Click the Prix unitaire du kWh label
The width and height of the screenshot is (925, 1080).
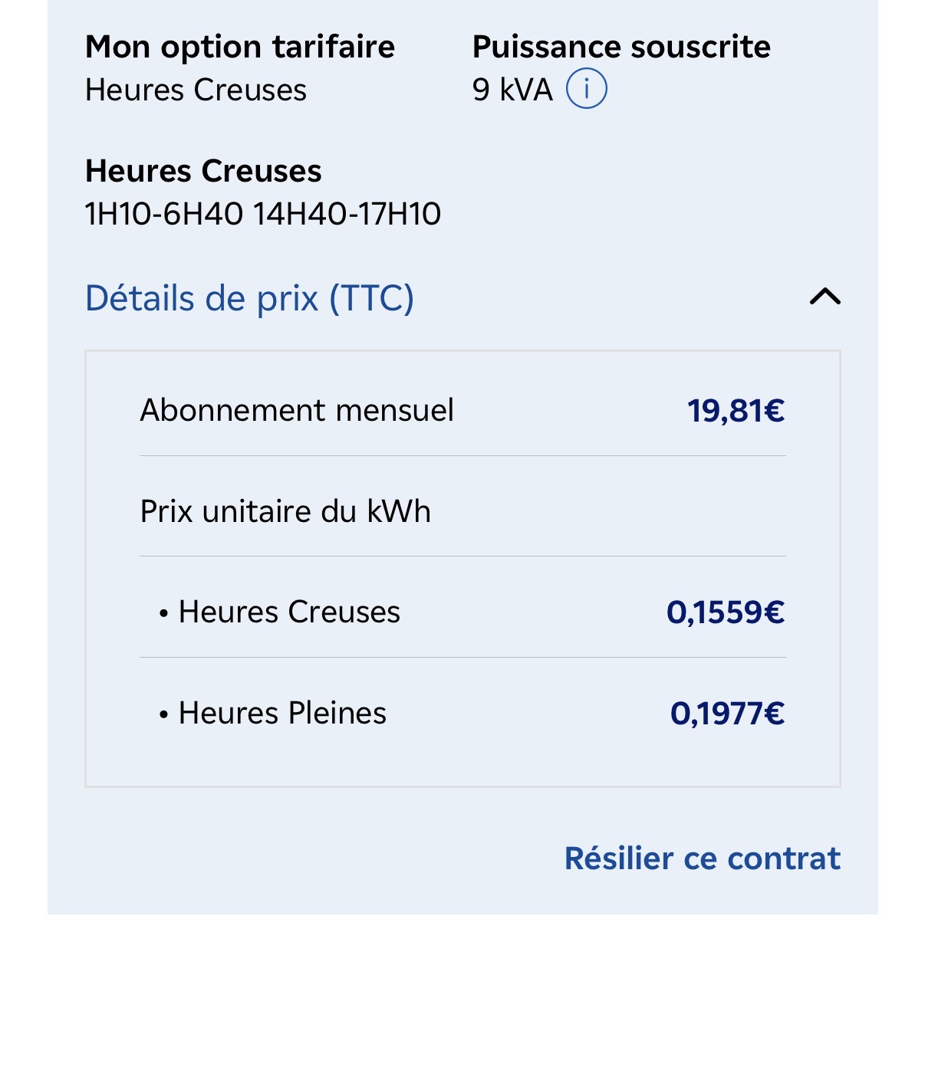tap(285, 511)
